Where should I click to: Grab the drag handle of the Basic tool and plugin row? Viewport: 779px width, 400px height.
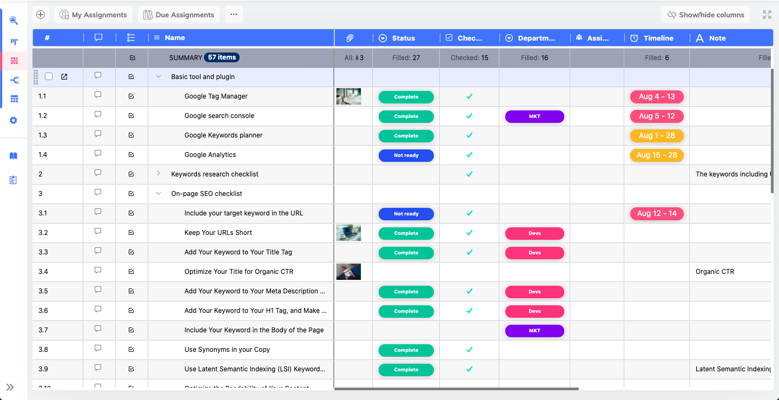tap(36, 77)
